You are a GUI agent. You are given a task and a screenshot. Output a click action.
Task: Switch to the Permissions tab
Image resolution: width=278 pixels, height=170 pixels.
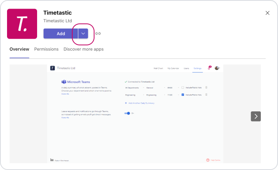click(46, 49)
